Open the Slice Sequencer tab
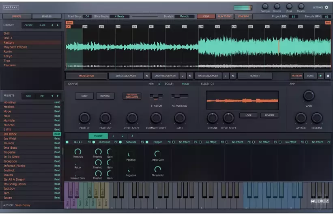The height and width of the screenshot is (215, 333). pyautogui.click(x=126, y=76)
